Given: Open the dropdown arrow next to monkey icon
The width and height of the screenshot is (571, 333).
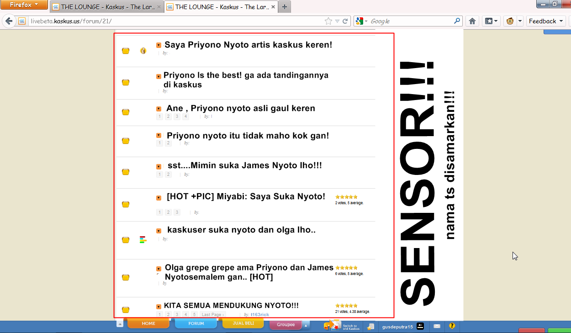Looking at the screenshot, I should [520, 21].
